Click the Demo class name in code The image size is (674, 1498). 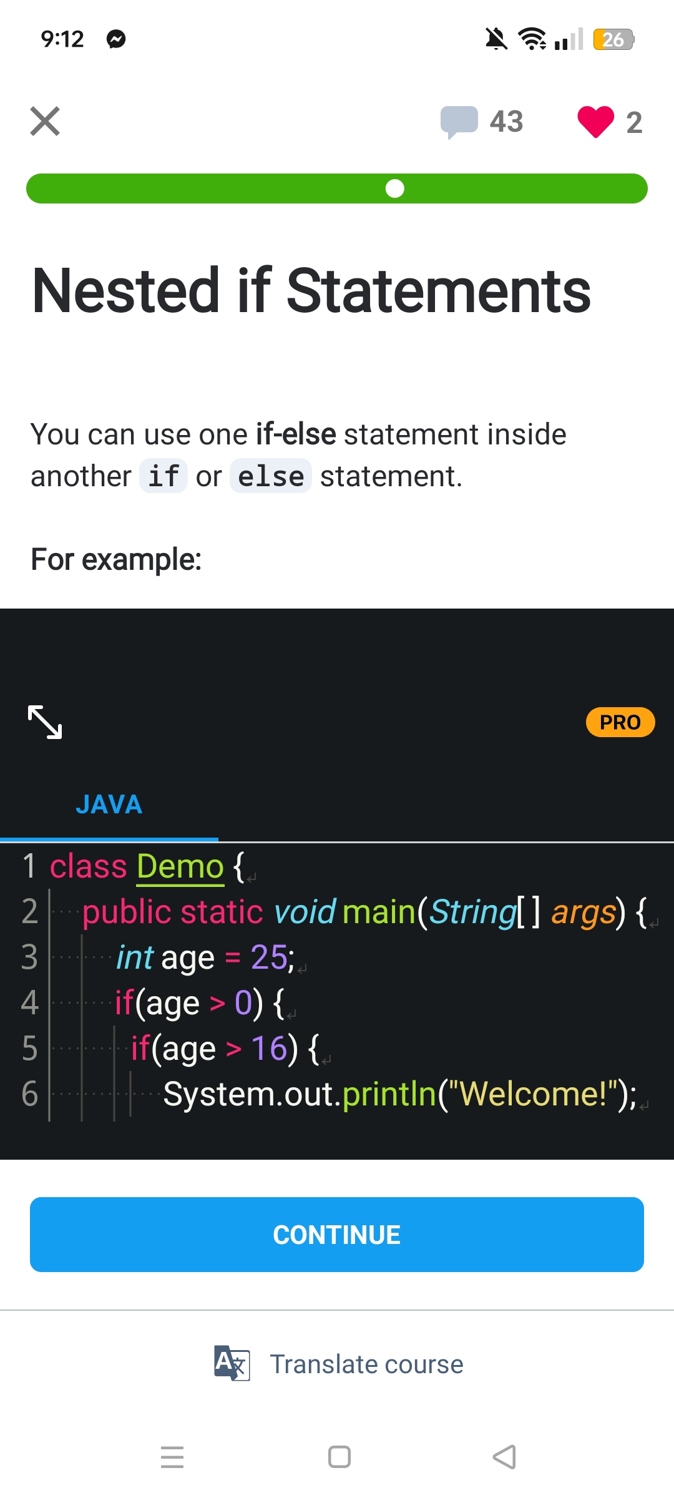pos(180,866)
